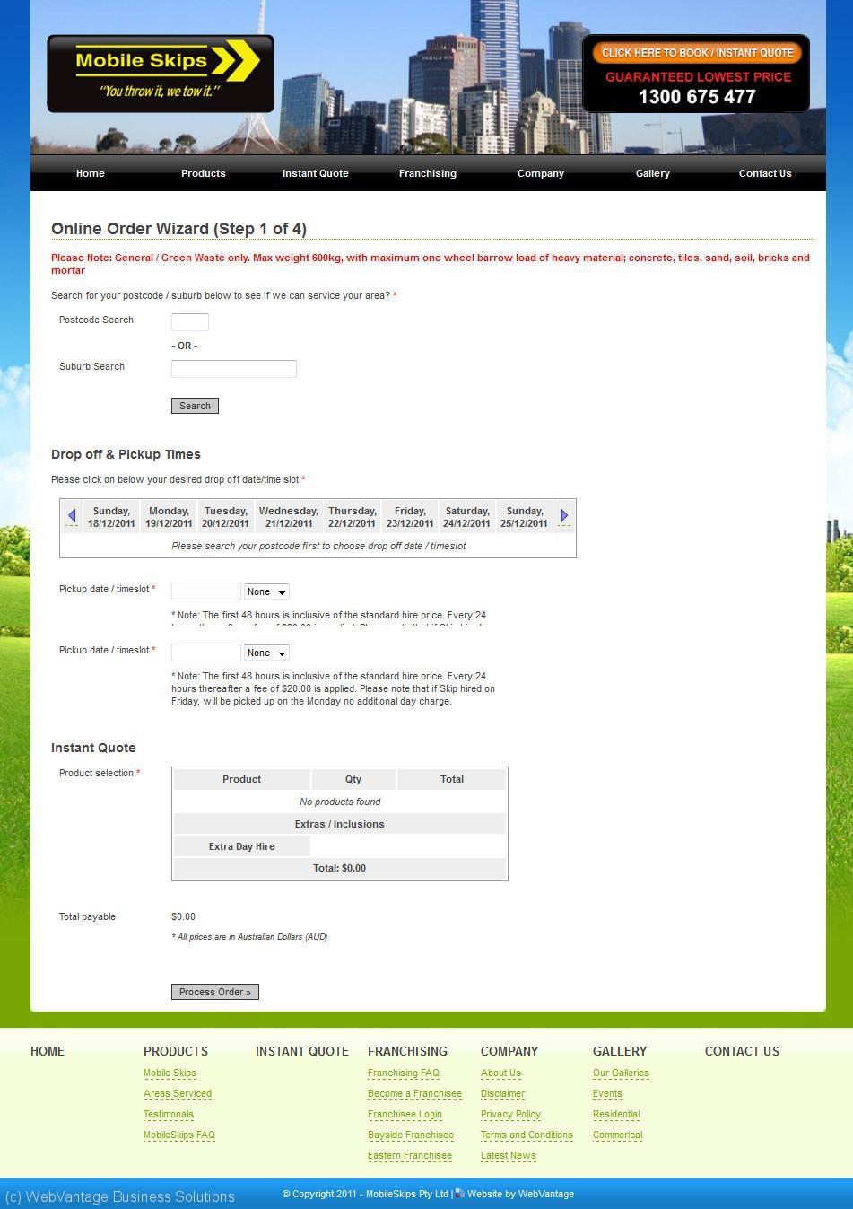Click the WebVantage icon in footer
The height and width of the screenshot is (1209, 853).
click(460, 1194)
